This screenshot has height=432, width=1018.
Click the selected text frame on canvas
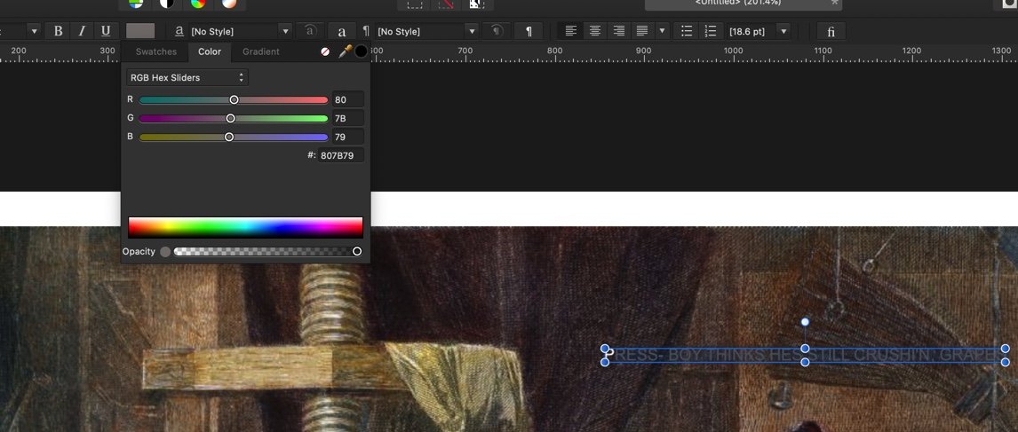(x=805, y=355)
